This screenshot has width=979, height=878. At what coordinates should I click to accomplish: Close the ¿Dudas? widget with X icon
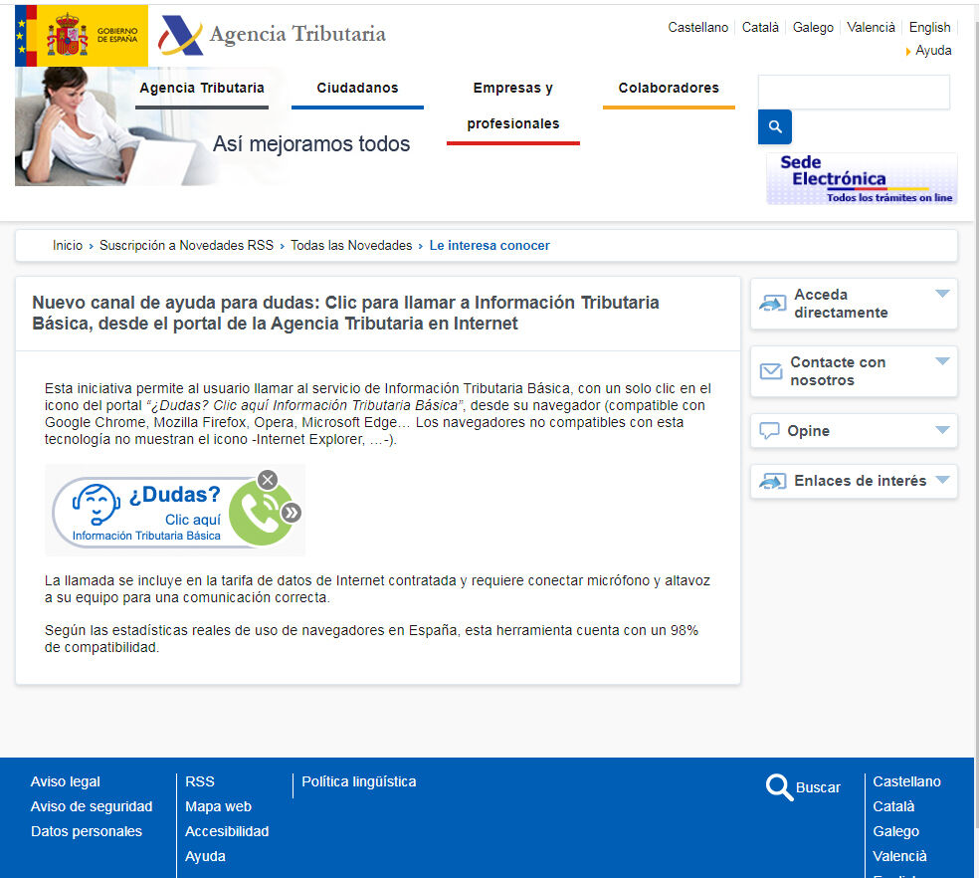click(267, 480)
